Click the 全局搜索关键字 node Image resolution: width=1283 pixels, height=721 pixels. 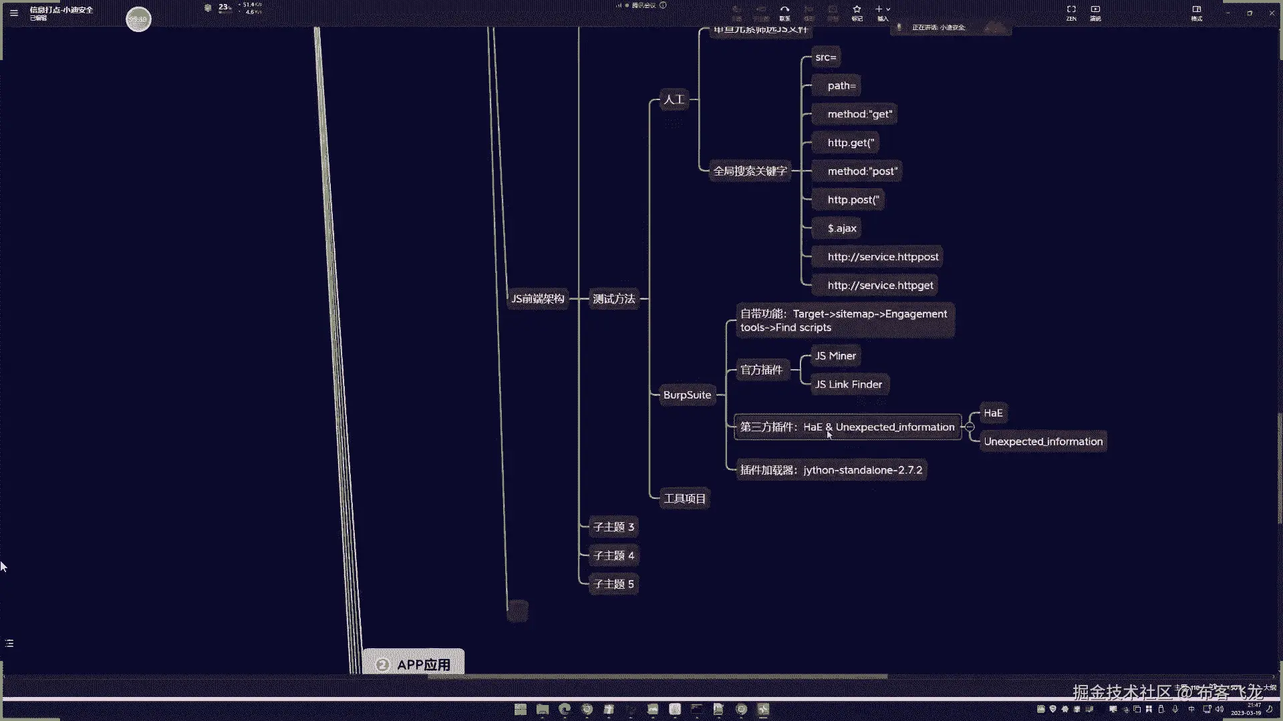tap(750, 172)
